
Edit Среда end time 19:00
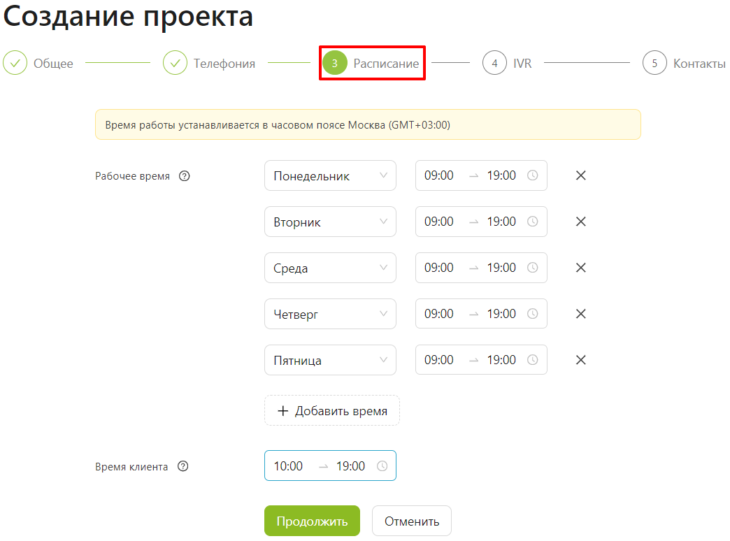pos(501,268)
